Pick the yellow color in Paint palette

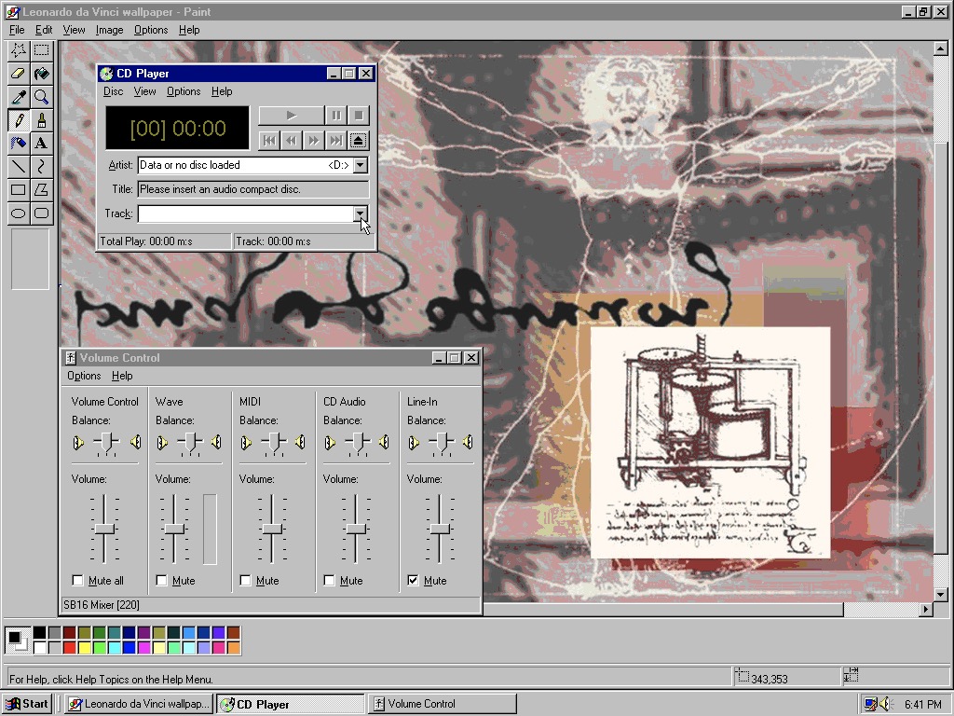click(x=85, y=647)
